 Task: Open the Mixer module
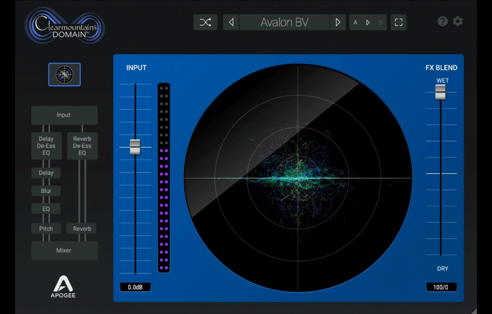[64, 250]
